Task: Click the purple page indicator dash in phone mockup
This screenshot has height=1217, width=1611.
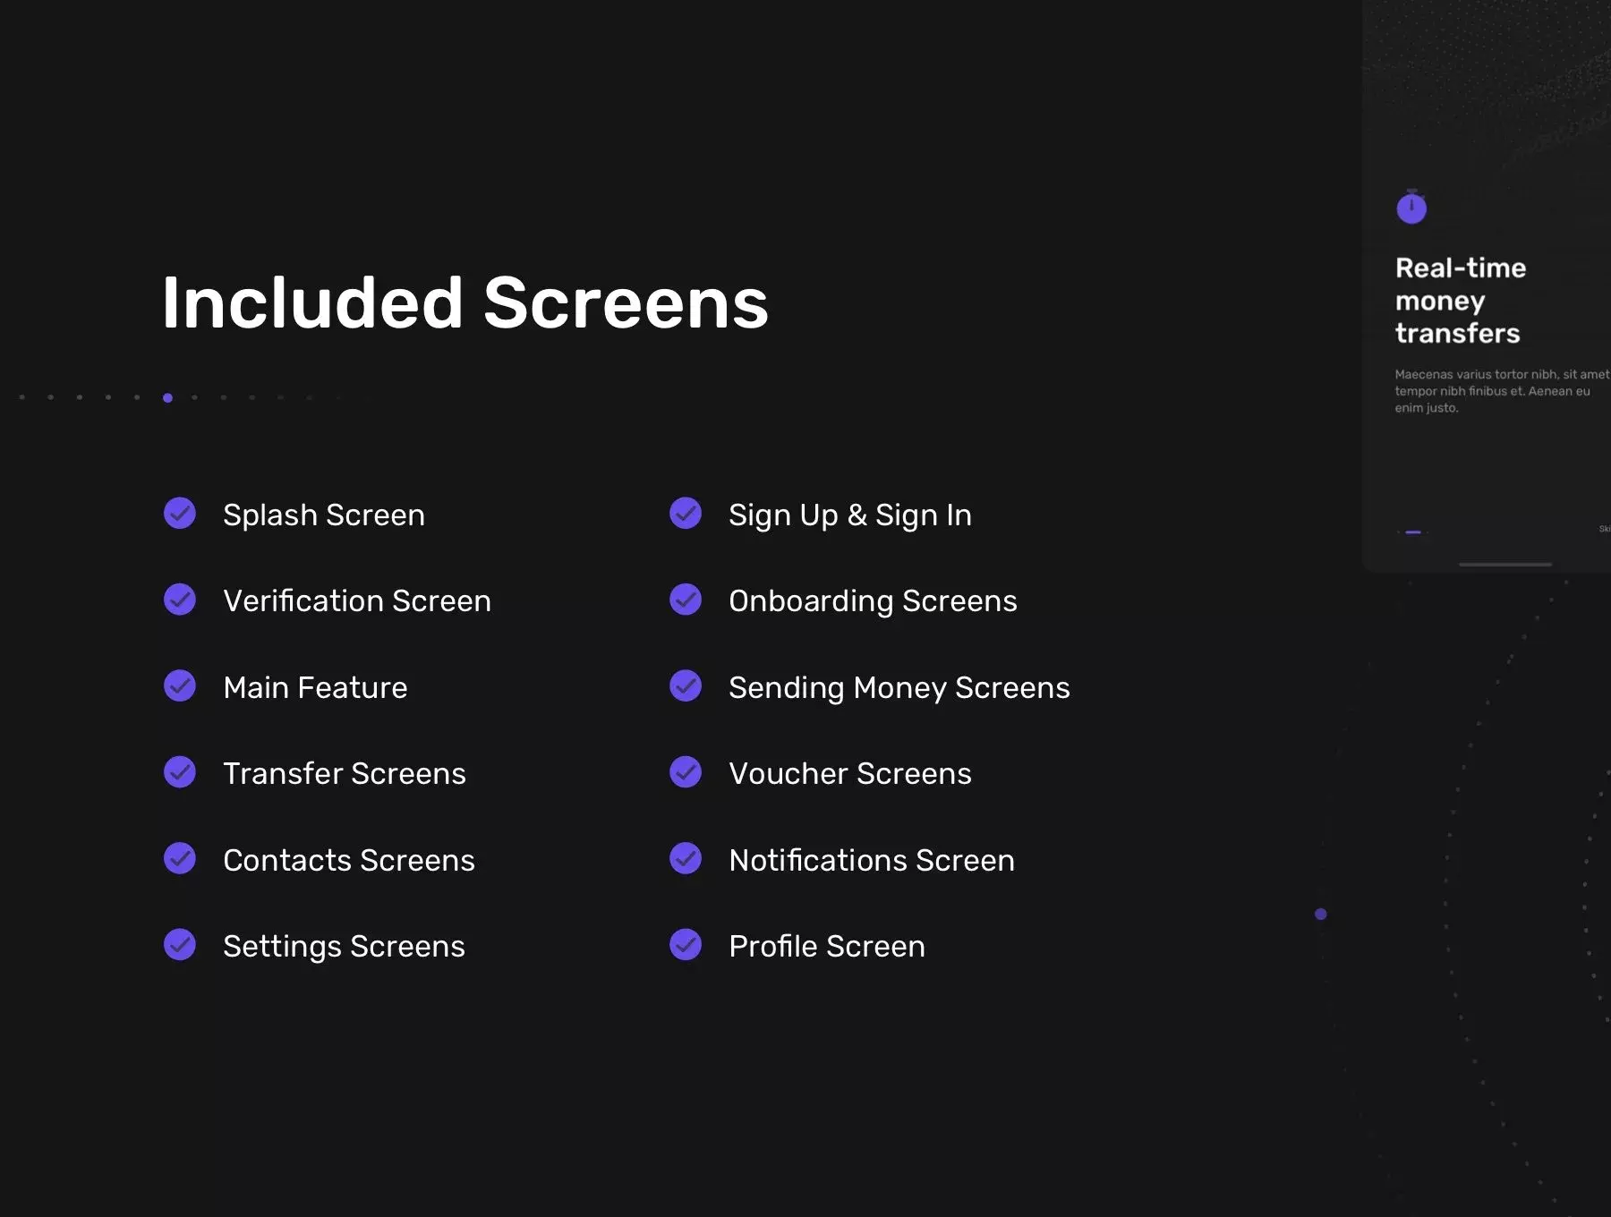Action: [1413, 532]
